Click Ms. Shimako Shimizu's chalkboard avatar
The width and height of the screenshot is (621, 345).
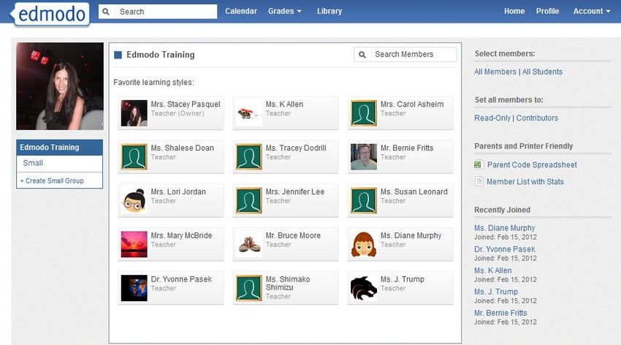248,289
